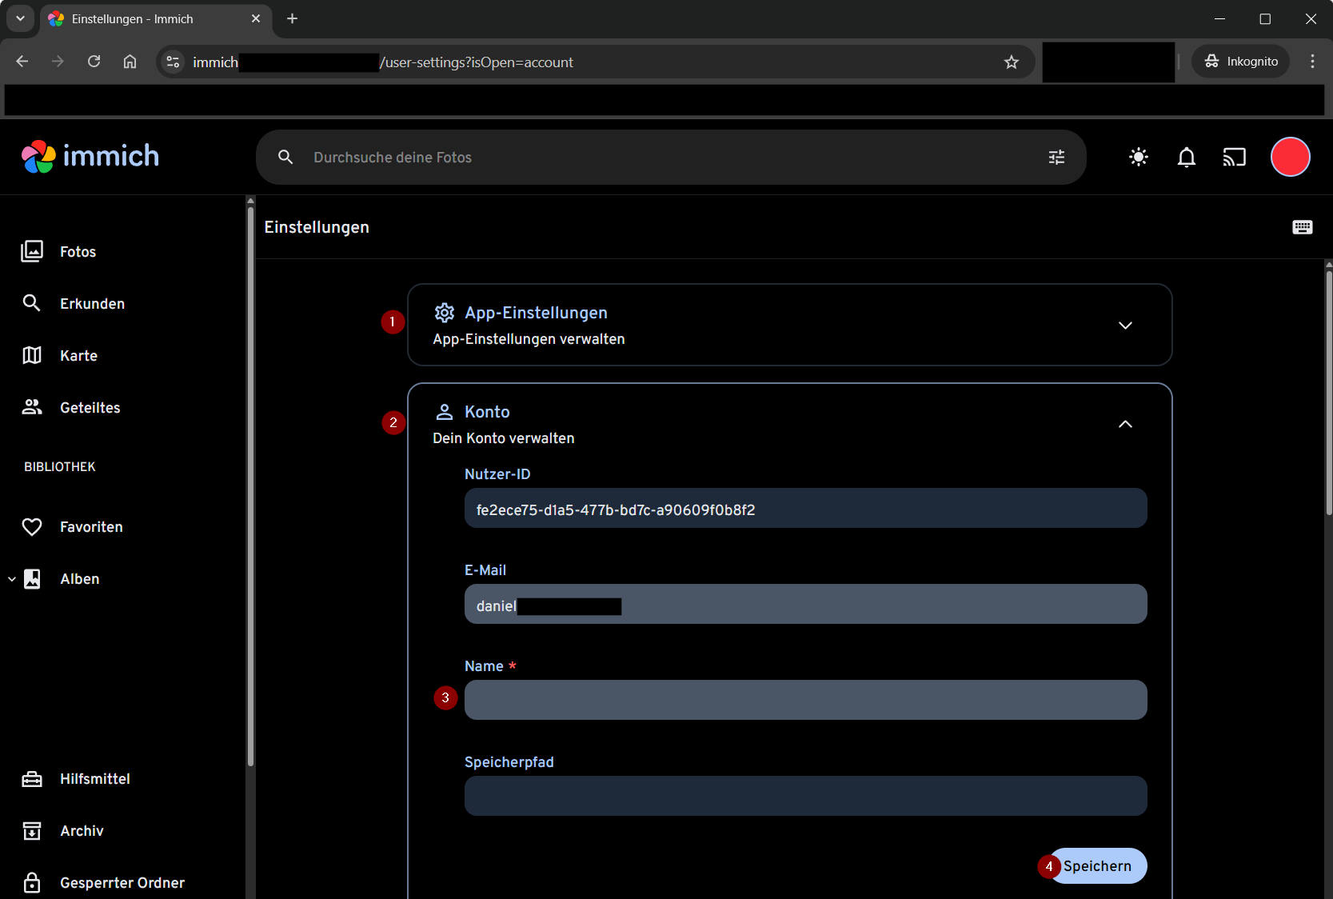Open tab search dropdown
This screenshot has height=899, width=1333.
20,18
